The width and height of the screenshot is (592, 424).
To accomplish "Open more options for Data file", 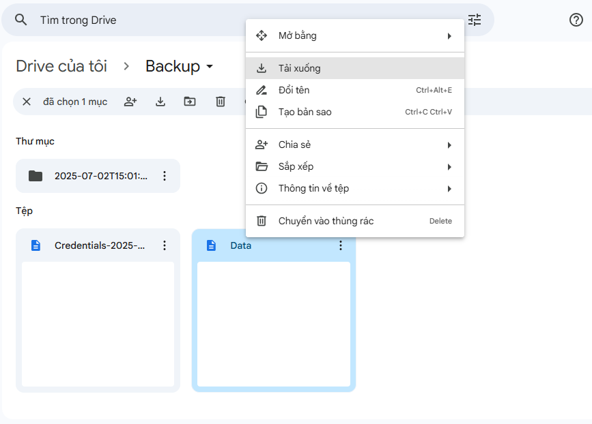I will (x=341, y=245).
